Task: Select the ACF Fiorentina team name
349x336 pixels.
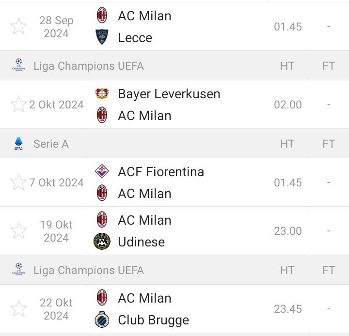Action: [161, 172]
